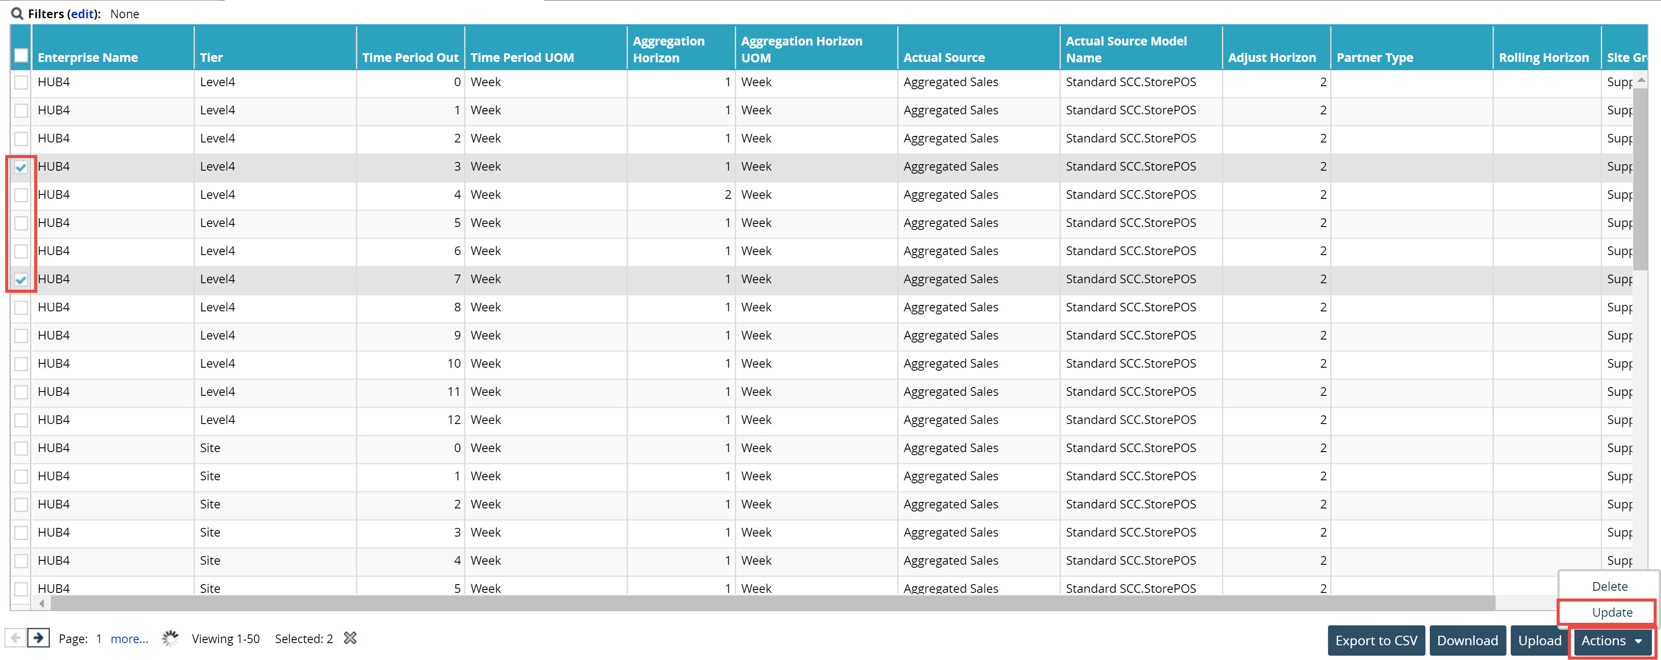Click the up arrow of vertical scrollbar

[x=1641, y=80]
